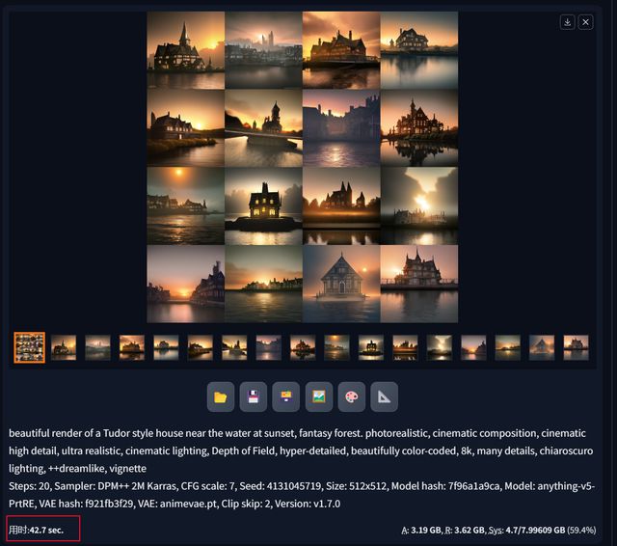Select the fifth thumbnail in the gallery strip

pos(166,347)
